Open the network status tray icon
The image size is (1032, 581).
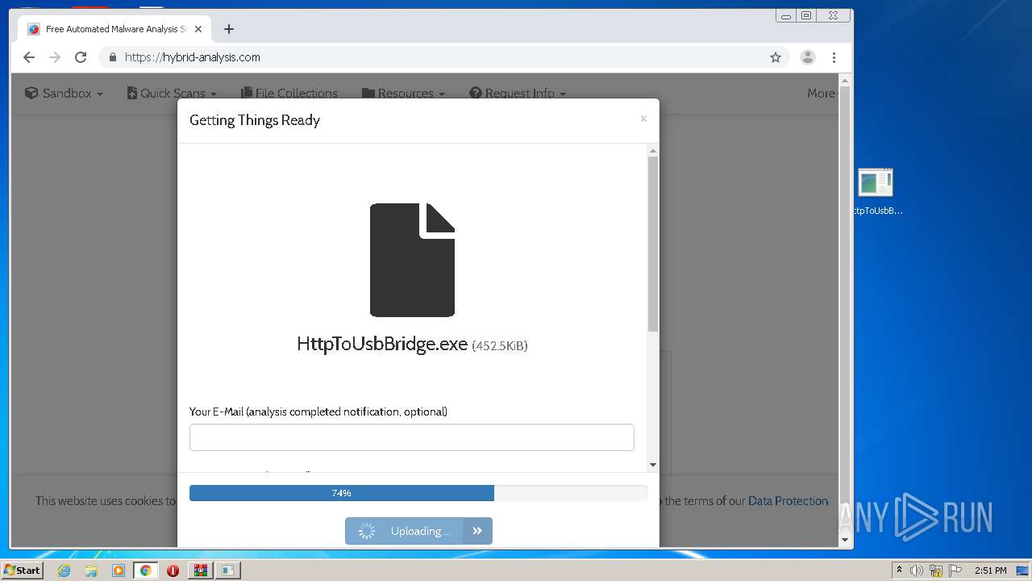(x=937, y=571)
